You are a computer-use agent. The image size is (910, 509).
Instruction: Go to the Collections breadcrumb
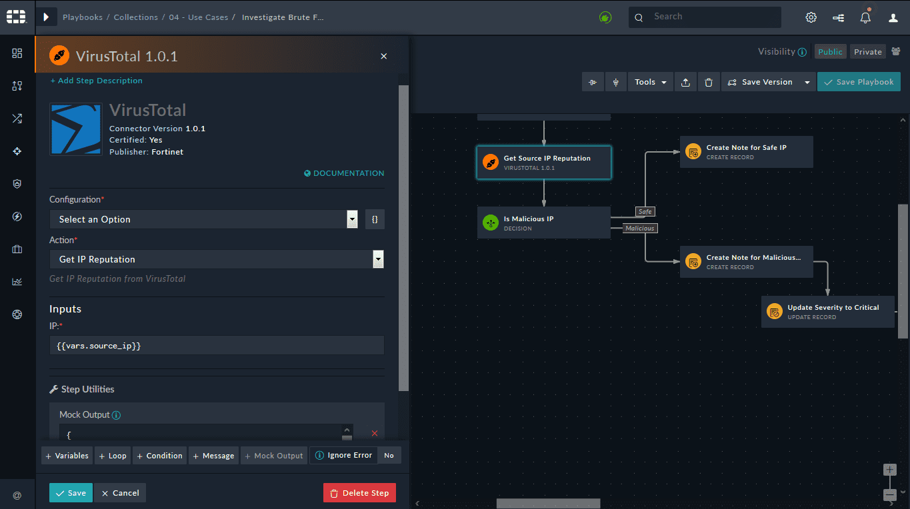pos(135,17)
